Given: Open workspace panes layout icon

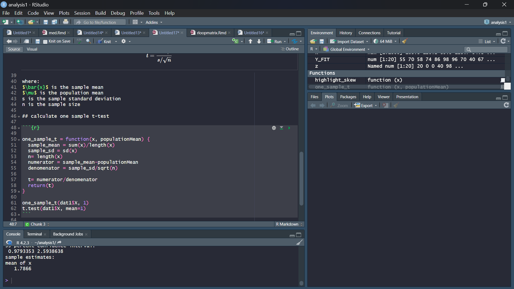Looking at the screenshot, I should click(135, 22).
